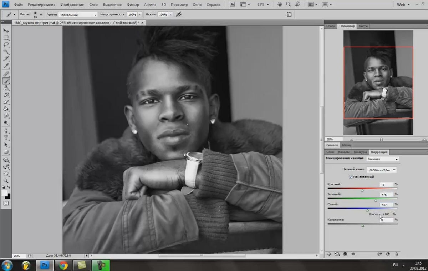This screenshot has width=428, height=271.
Task: Select the History Brush tool
Action: click(x=6, y=95)
